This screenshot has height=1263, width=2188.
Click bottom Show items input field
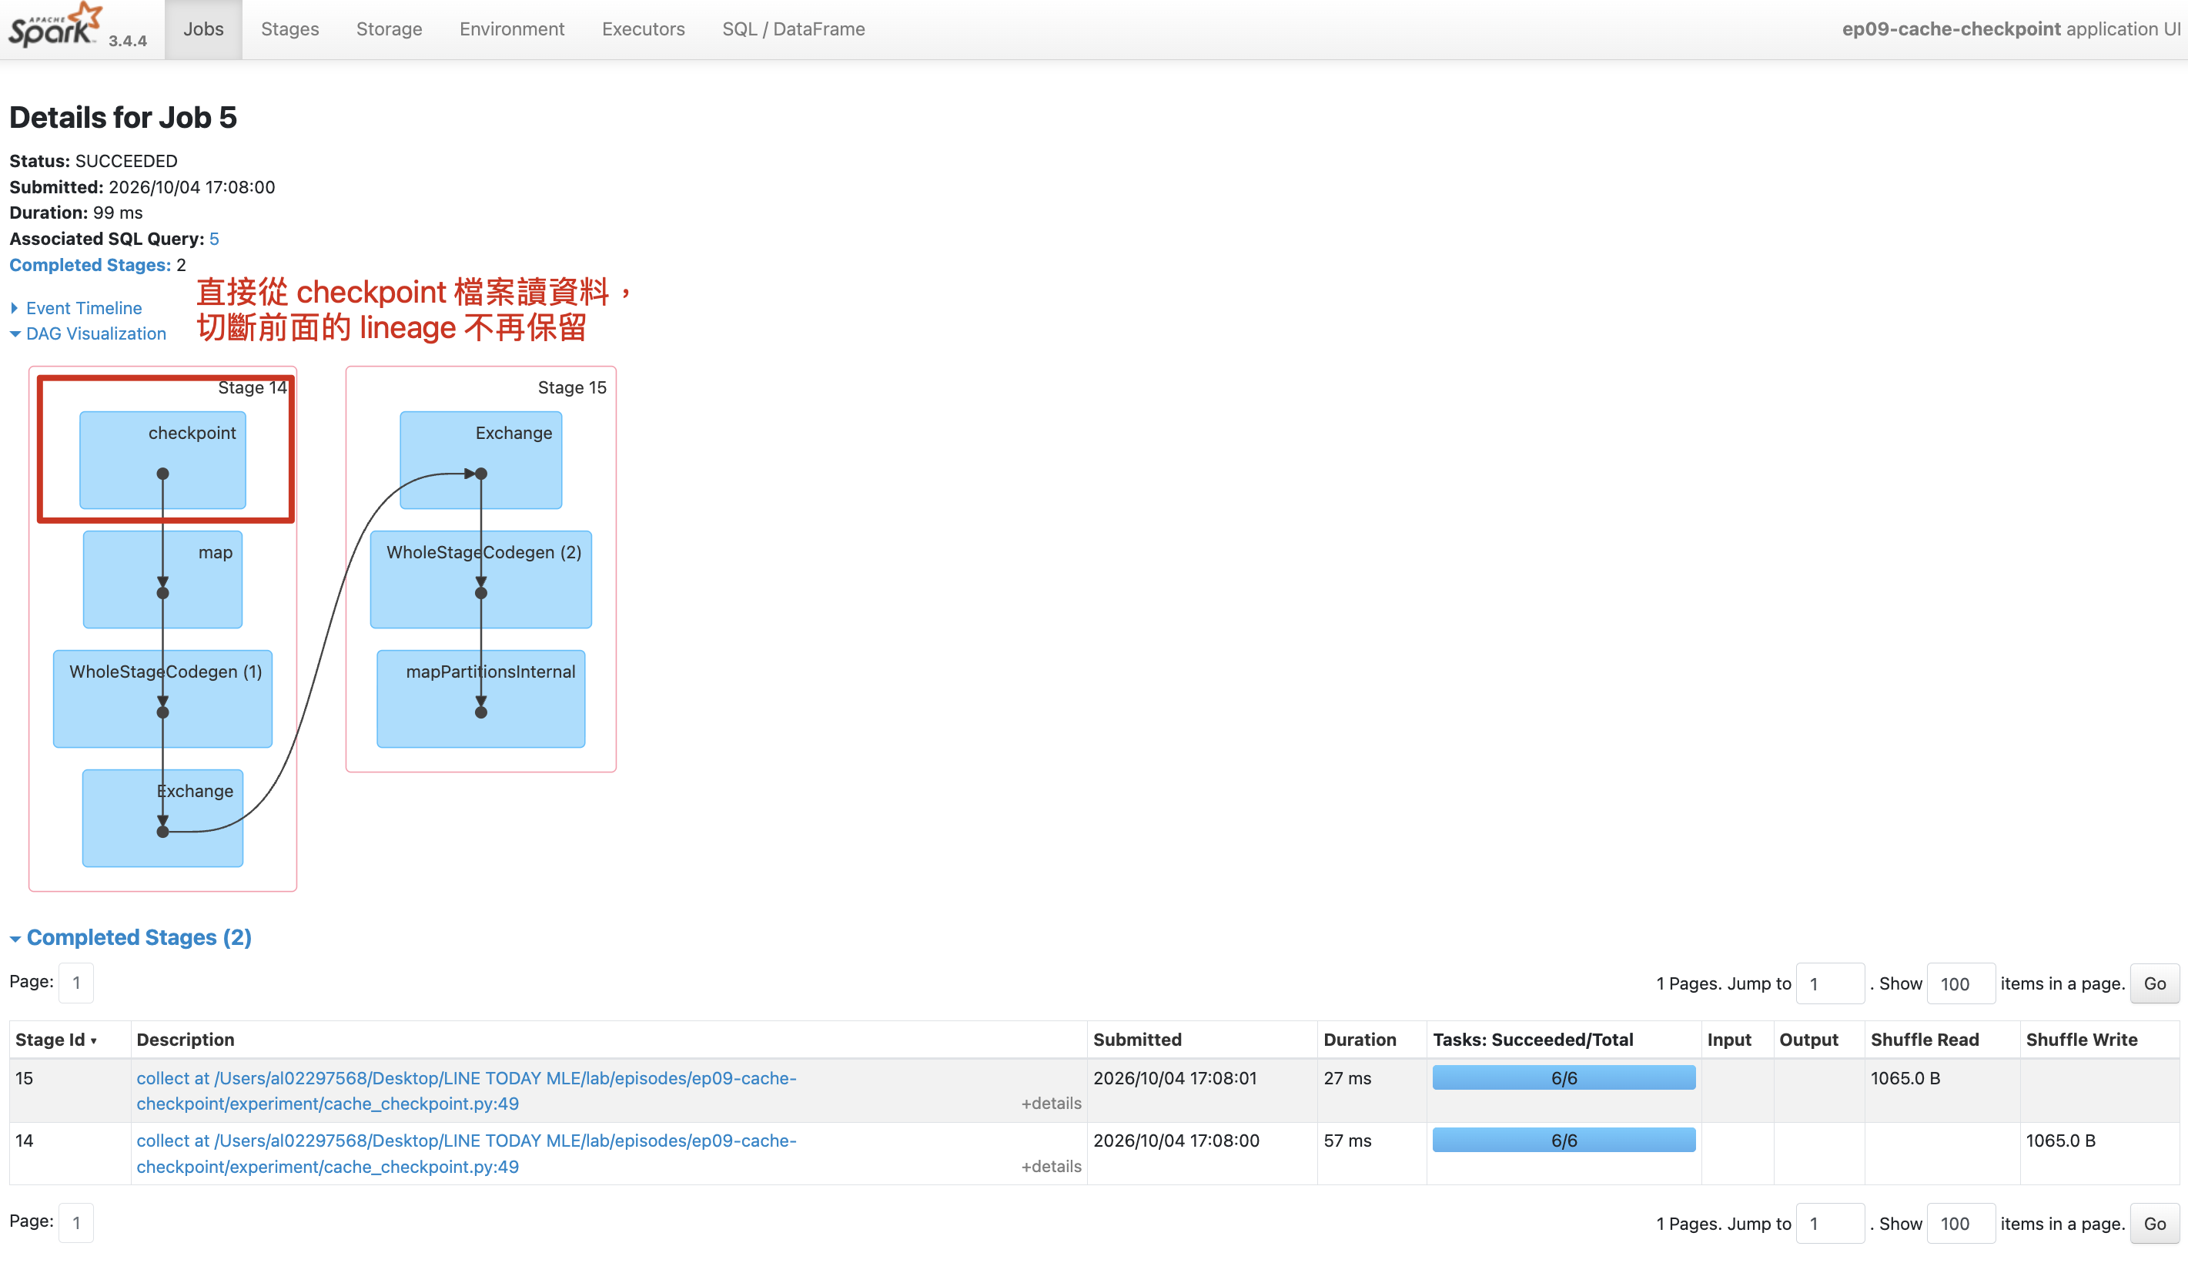tap(1961, 1223)
